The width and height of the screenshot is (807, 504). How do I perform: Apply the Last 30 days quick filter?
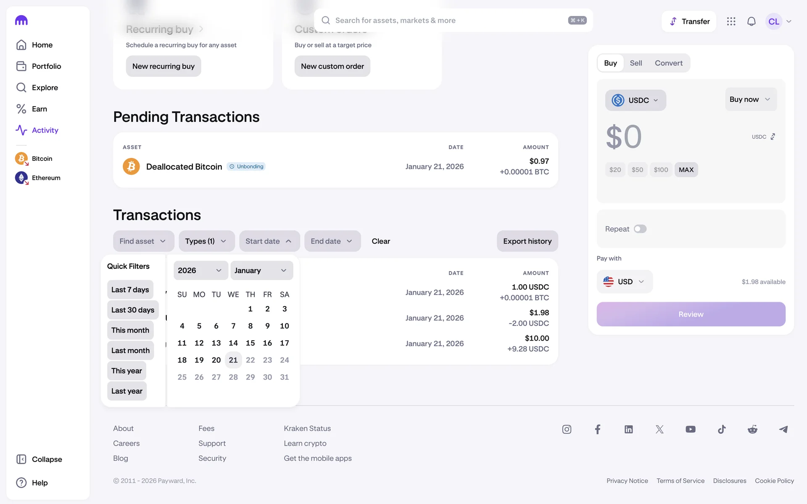pyautogui.click(x=133, y=310)
